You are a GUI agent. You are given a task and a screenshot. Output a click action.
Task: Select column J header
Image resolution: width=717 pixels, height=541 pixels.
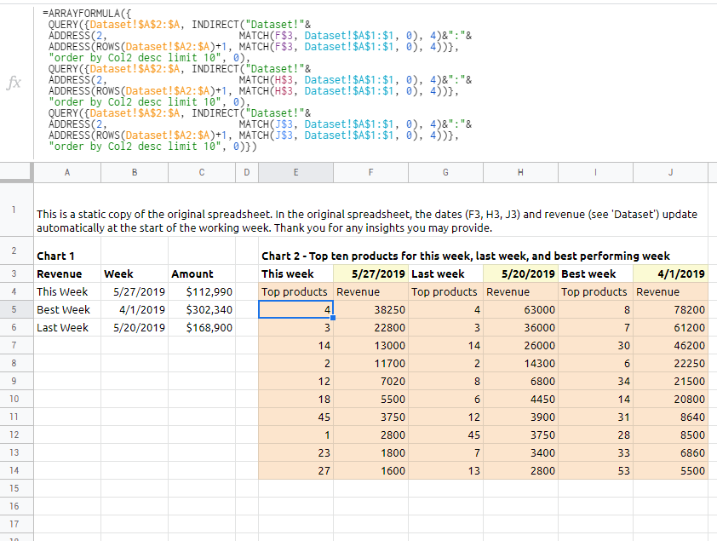point(671,172)
